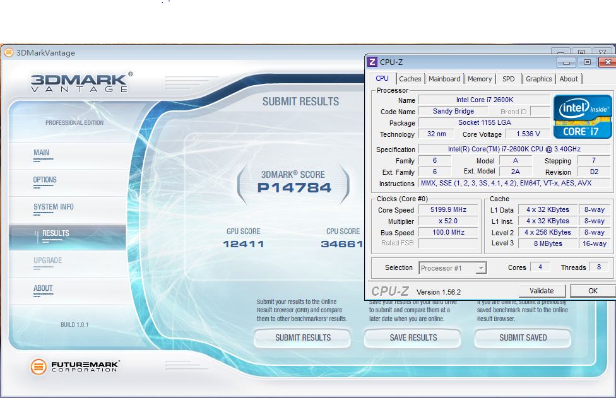616x398 pixels.
Task: Click the 'BUILD 1.0.1' text
Action: [74, 325]
